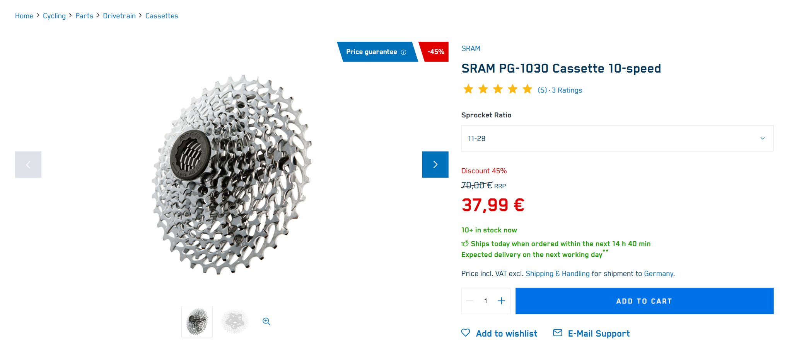View the 3 Ratings reviews link
This screenshot has height=359, width=792.
coord(567,90)
